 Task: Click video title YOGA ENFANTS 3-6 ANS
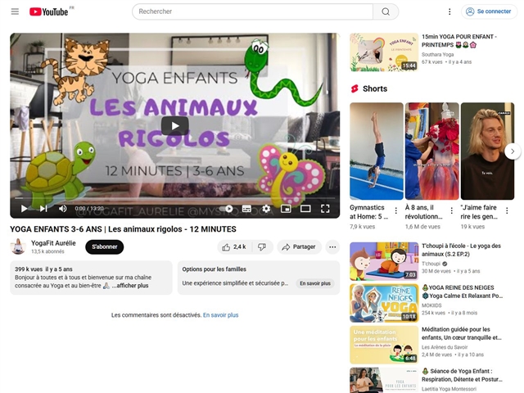pyautogui.click(x=123, y=229)
